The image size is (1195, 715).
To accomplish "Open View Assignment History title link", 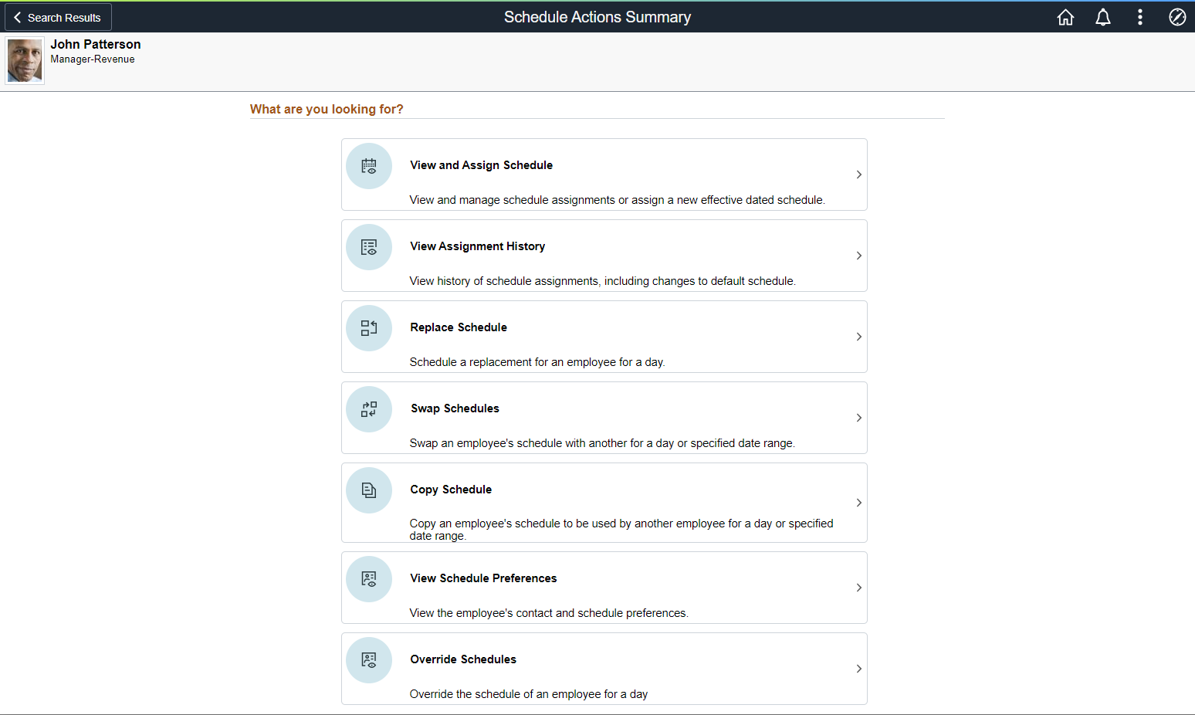I will click(477, 246).
